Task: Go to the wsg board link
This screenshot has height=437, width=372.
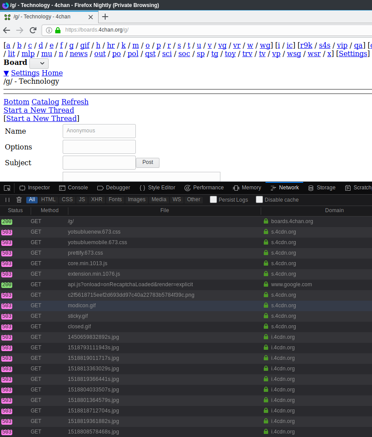Action: tap(294, 54)
